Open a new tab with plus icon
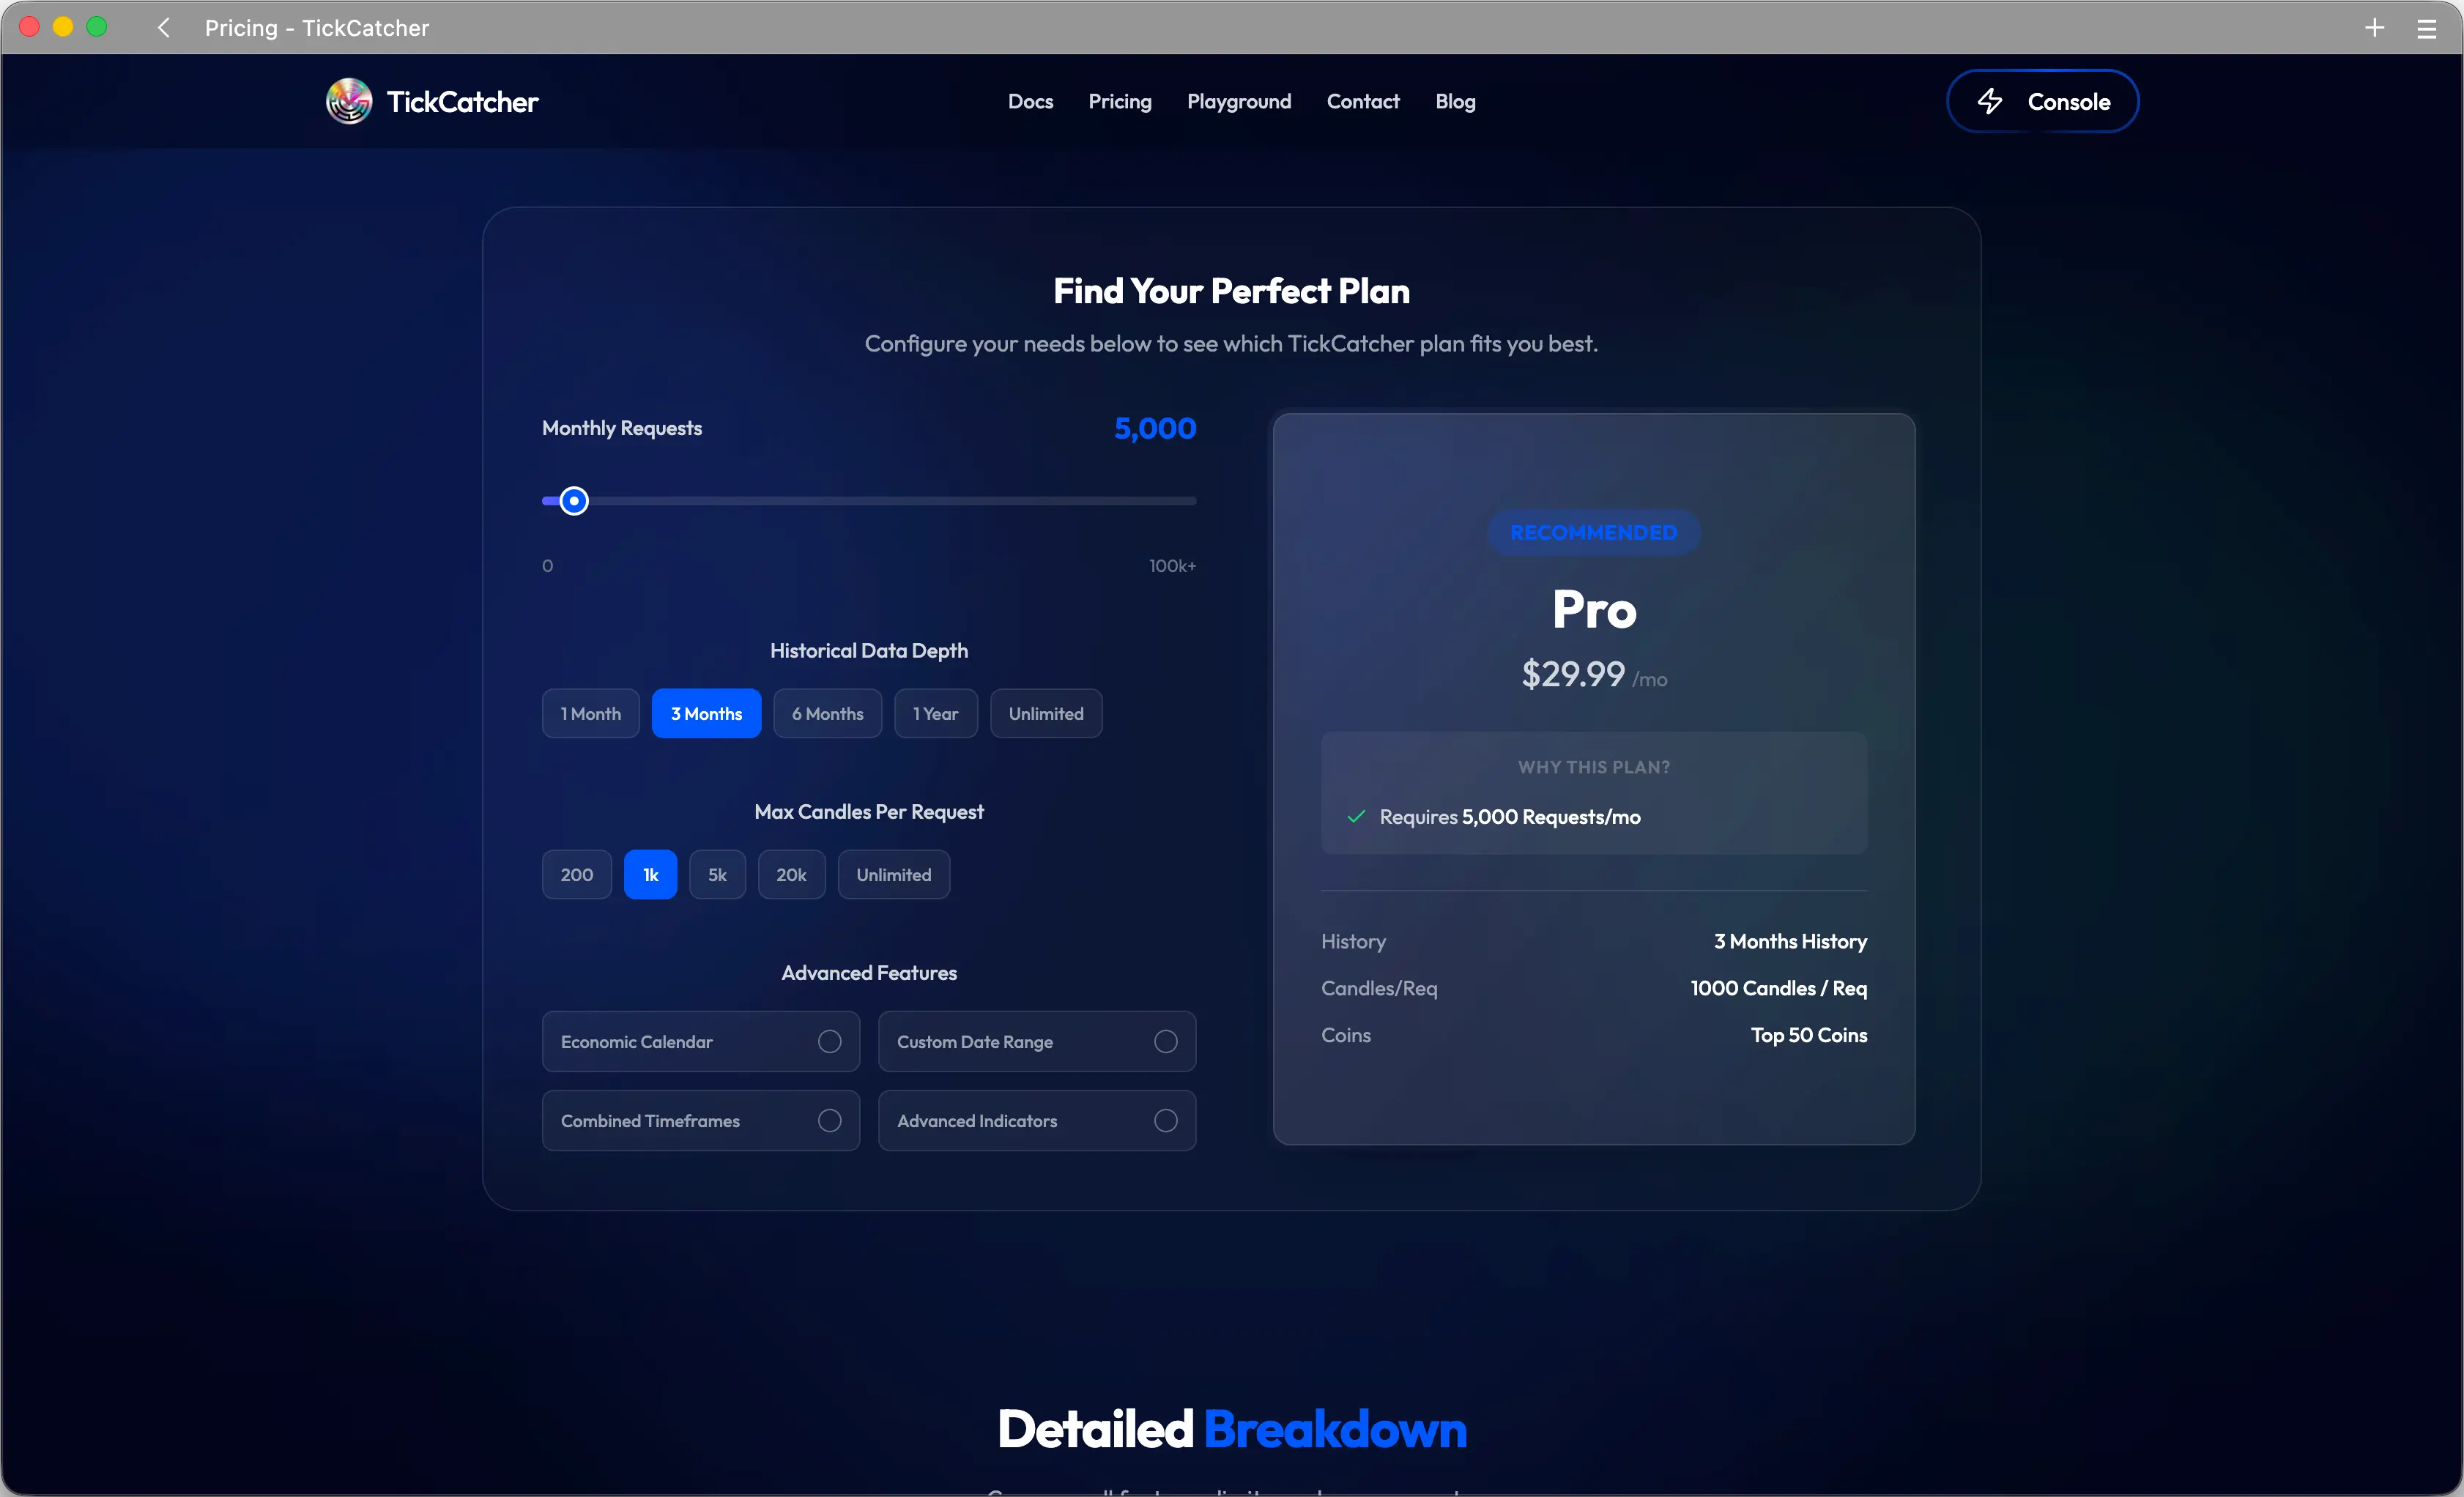The image size is (2464, 1497). [x=2374, y=28]
